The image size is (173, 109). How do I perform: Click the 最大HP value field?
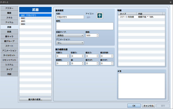pos(91,63)
